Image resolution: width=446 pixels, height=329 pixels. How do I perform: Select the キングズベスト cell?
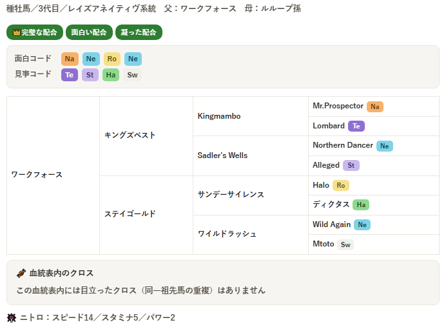pos(146,136)
